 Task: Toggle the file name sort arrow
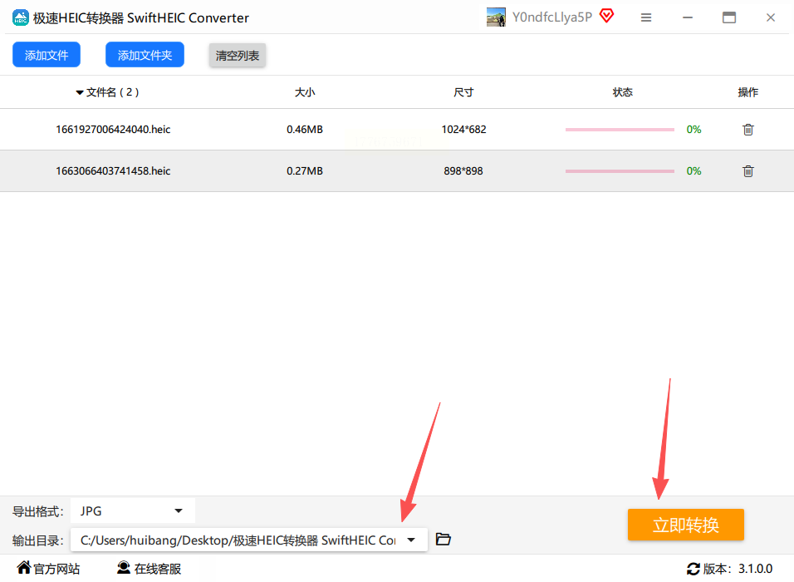click(x=80, y=93)
